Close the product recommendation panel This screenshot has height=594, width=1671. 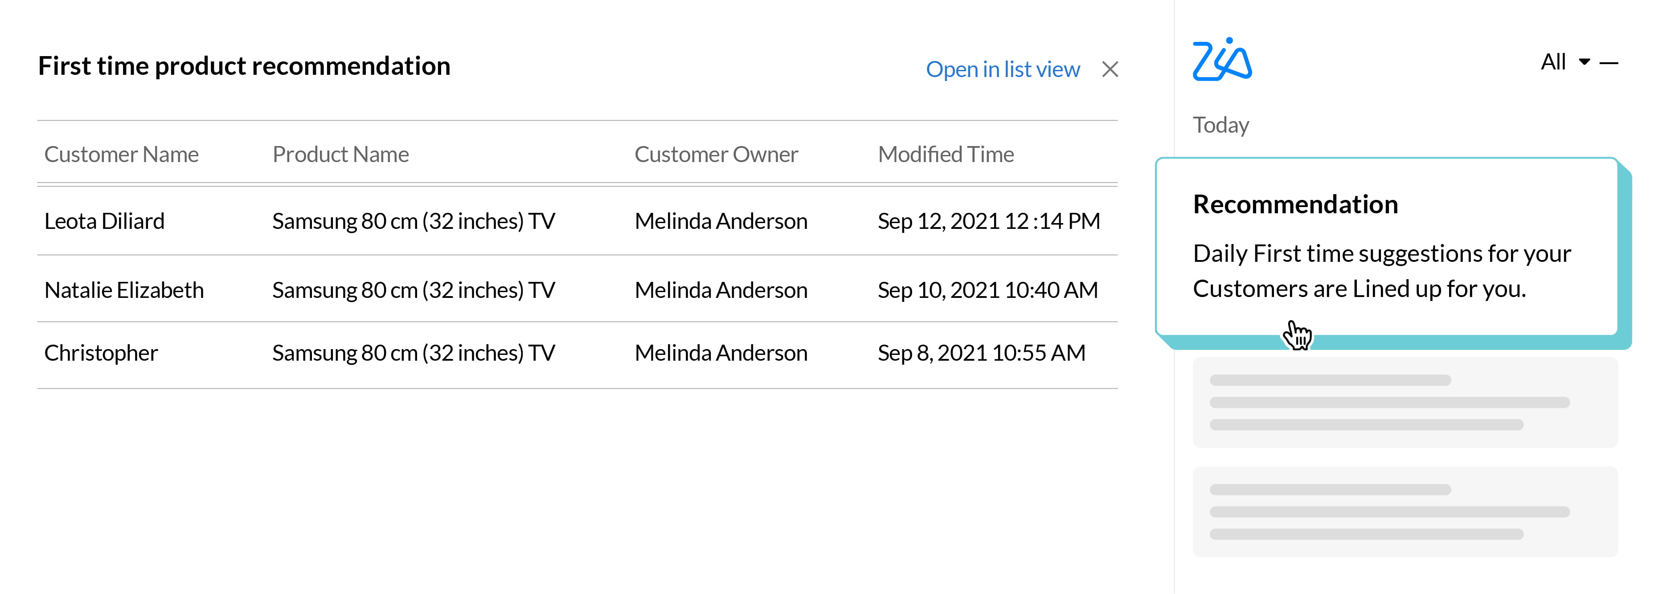(x=1110, y=69)
